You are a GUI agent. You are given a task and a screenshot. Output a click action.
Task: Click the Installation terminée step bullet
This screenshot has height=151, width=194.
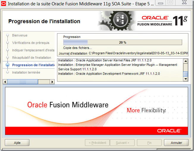coord(7,72)
